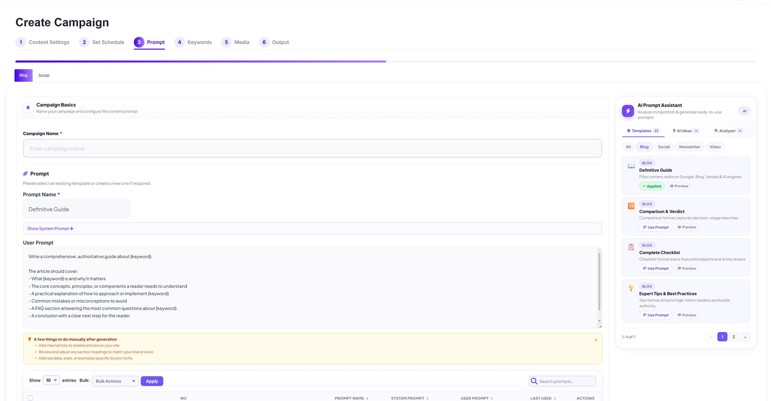
Task: Click the User Prompt textarea scrollbar
Action: pos(599,281)
